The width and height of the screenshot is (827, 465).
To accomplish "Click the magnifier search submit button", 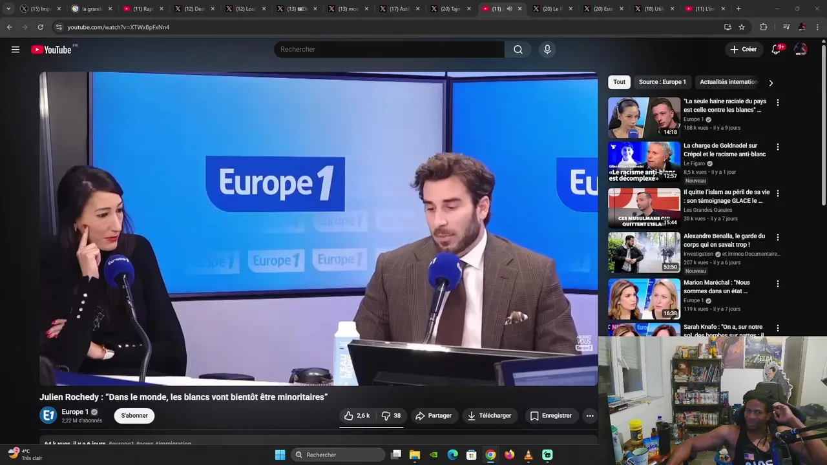I will tap(518, 50).
